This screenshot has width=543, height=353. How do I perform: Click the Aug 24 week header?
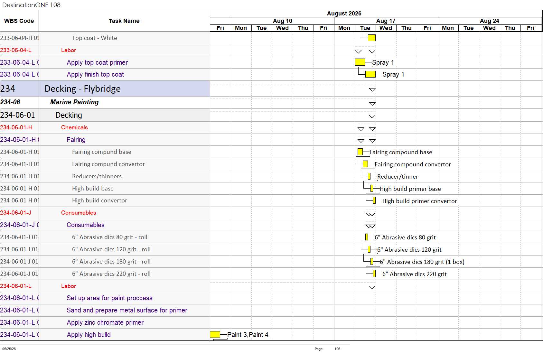pos(490,21)
